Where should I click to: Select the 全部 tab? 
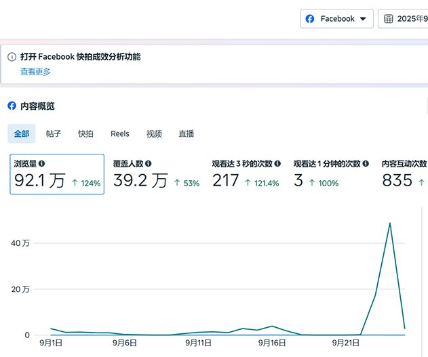[22, 133]
